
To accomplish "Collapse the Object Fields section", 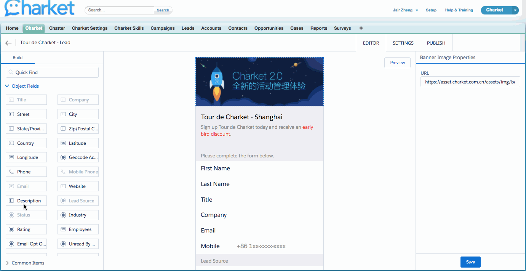I will [7, 86].
